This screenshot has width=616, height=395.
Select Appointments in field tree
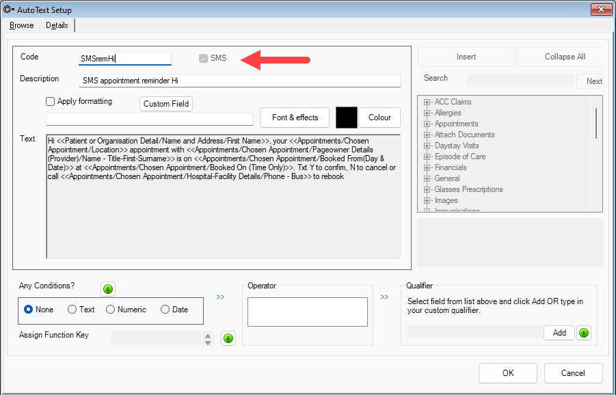(x=457, y=124)
